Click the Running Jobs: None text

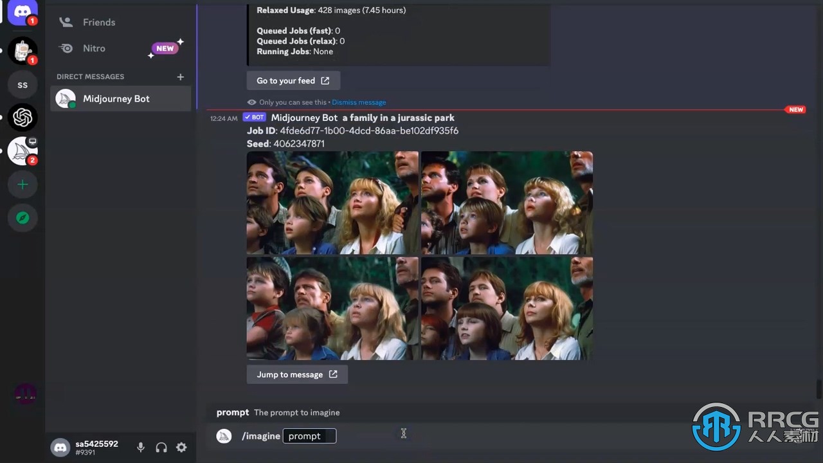pos(294,51)
